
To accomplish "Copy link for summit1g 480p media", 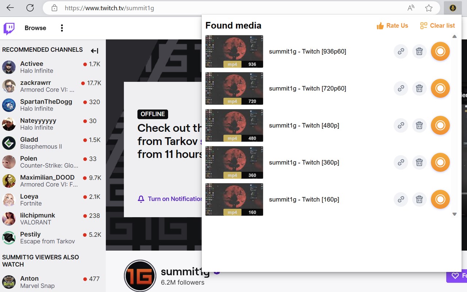I will click(x=401, y=125).
